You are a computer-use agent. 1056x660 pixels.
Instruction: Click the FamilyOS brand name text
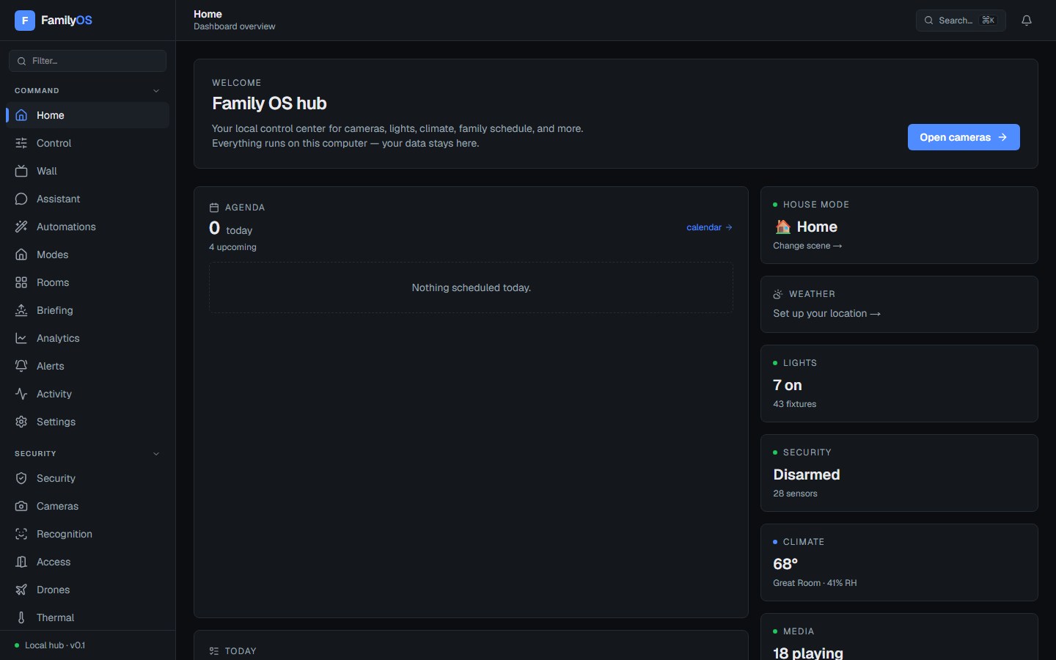[x=67, y=21]
